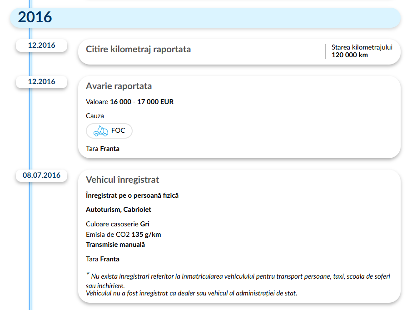
Task: Click the footnote about taxi and rental registrations
Action: [x=238, y=280]
